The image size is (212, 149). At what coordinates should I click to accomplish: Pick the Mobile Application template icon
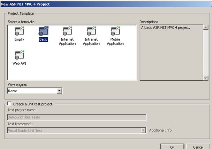[x=115, y=31]
